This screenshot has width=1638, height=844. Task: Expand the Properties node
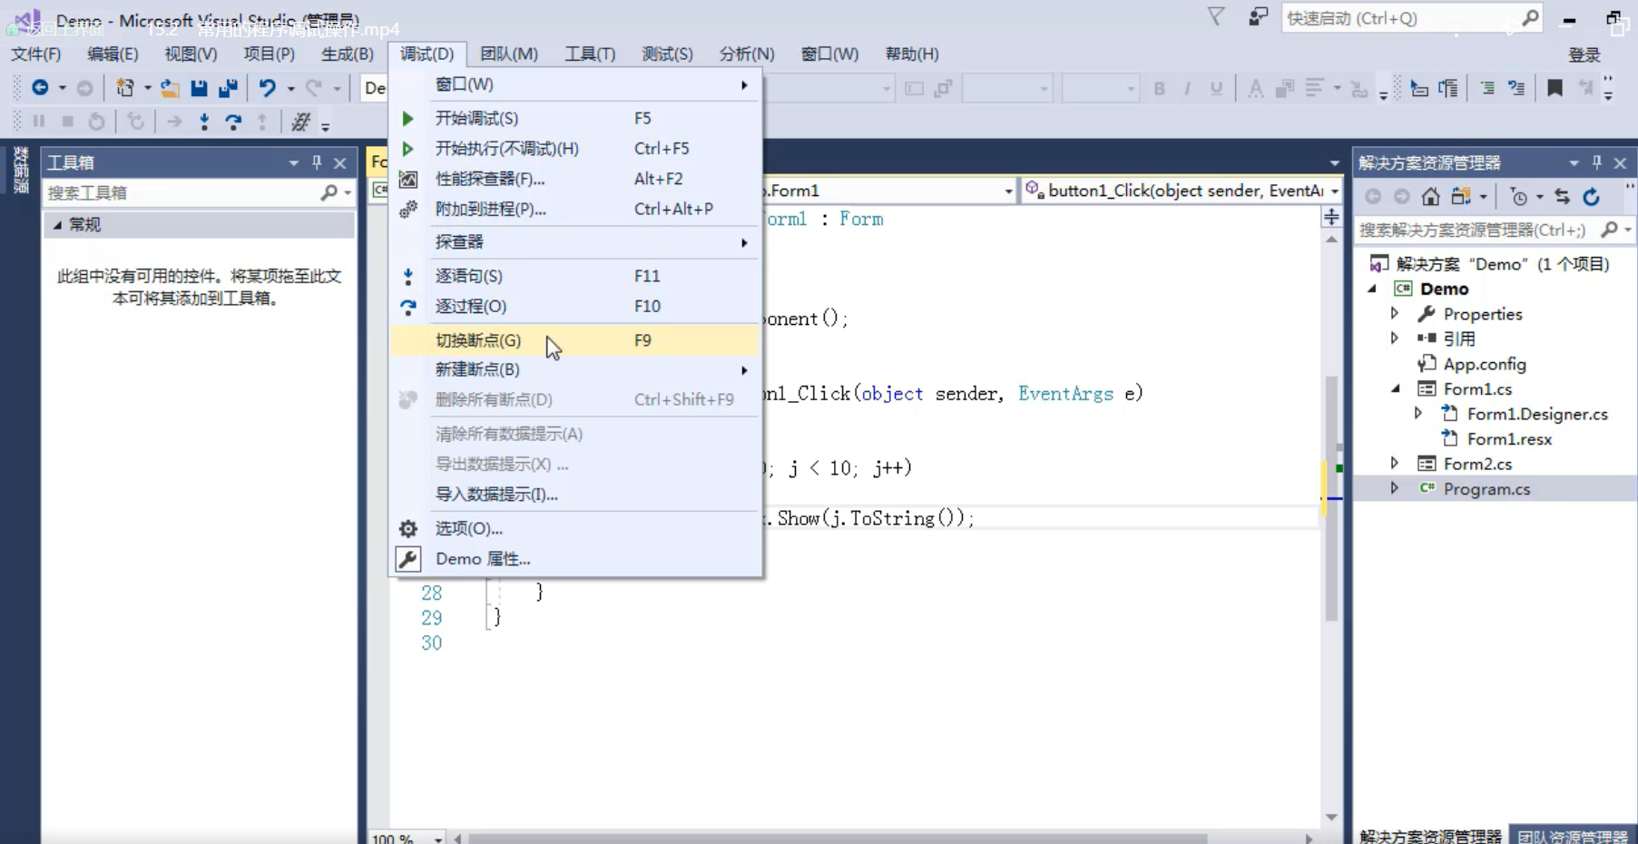1395,313
